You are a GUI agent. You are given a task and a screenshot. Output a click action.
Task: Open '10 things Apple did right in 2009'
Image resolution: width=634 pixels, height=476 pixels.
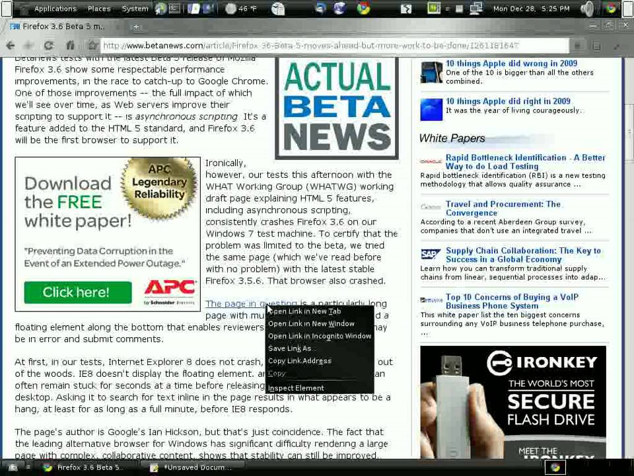(508, 101)
